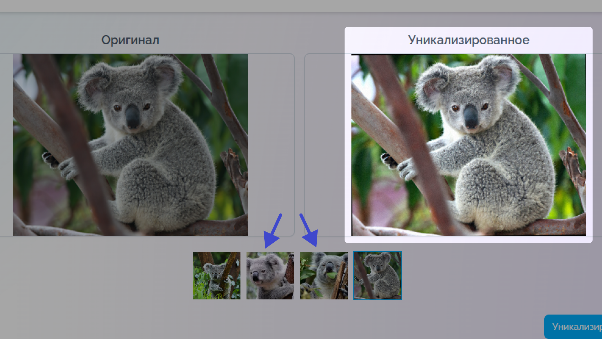Viewport: 602px width, 339px height.
Task: Click the gray bar at the top
Action: click(x=301, y=6)
